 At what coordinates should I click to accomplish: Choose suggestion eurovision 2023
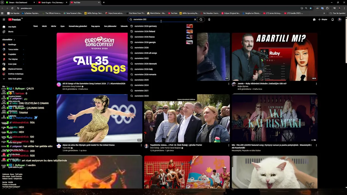click(162, 96)
